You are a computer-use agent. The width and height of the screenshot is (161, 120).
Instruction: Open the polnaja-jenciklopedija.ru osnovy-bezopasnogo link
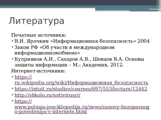tap(82, 106)
